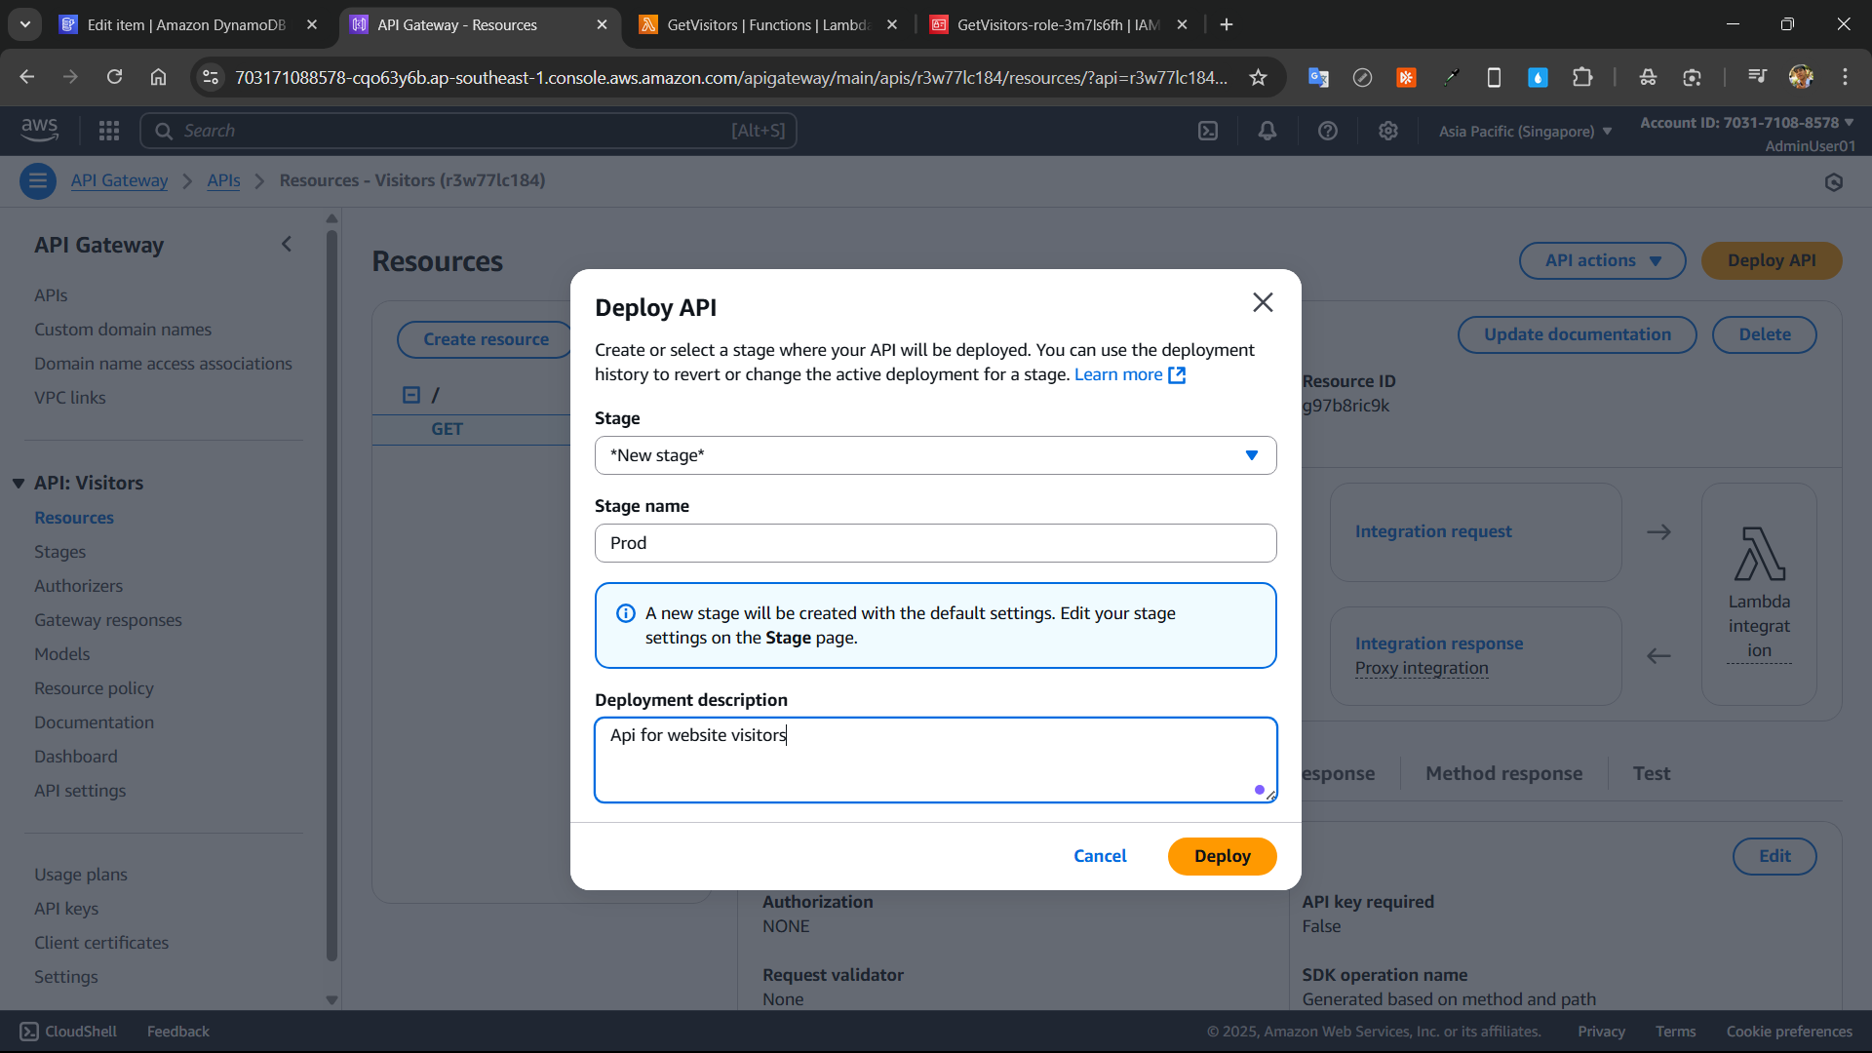Switch to GetVisitors Lambda browser tab
The image size is (1872, 1053).
point(770,24)
